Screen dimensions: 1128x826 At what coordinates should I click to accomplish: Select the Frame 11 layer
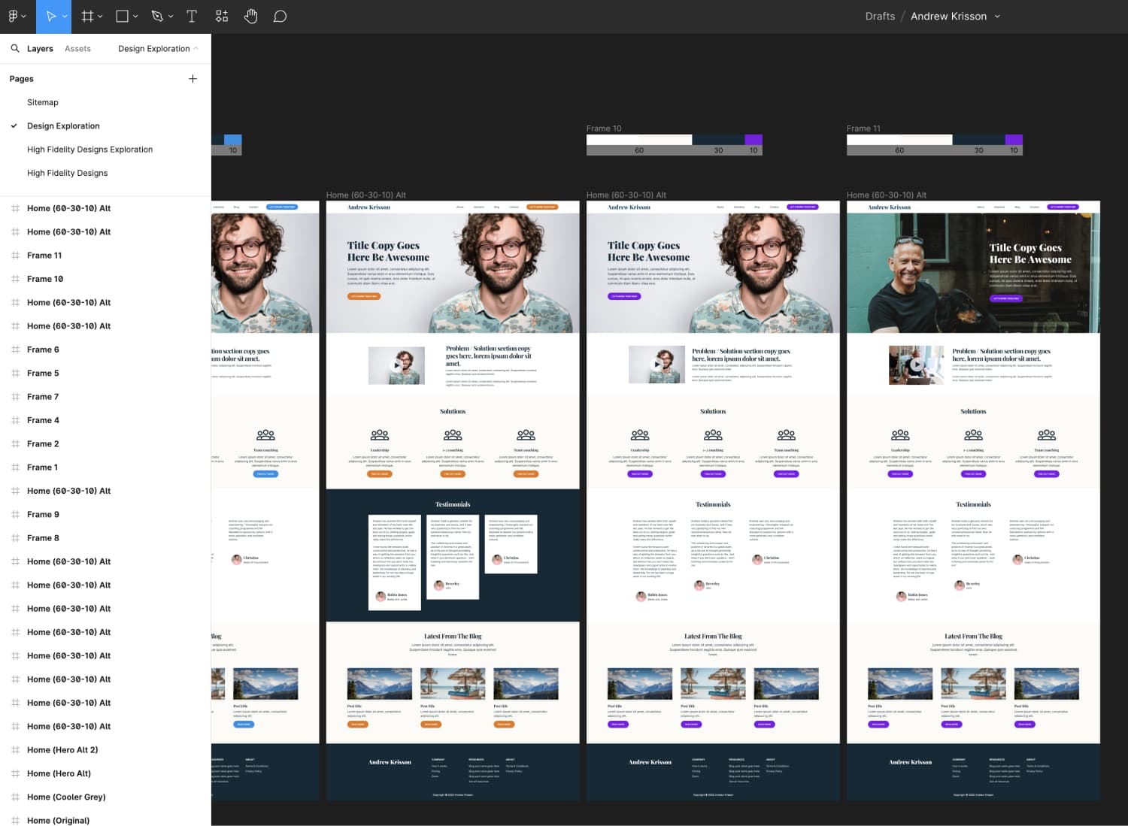pos(44,256)
